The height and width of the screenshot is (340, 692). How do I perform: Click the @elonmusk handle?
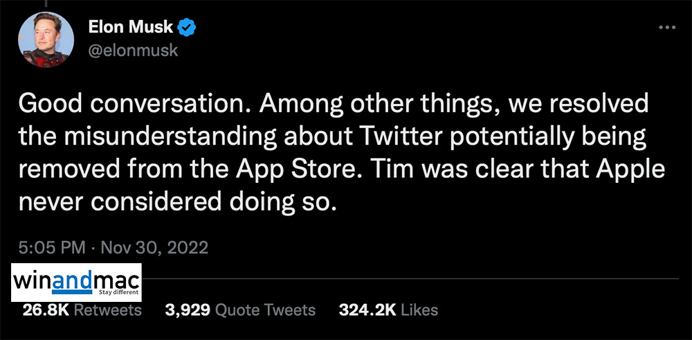click(x=134, y=50)
